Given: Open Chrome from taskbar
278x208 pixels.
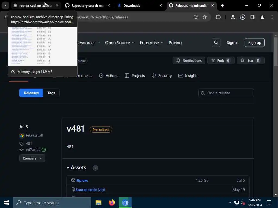Looking at the screenshot, I should coord(125,203).
